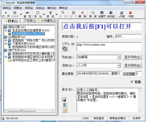Click the 改密提醒 link
146x122 pixels.
pyautogui.click(x=129, y=74)
